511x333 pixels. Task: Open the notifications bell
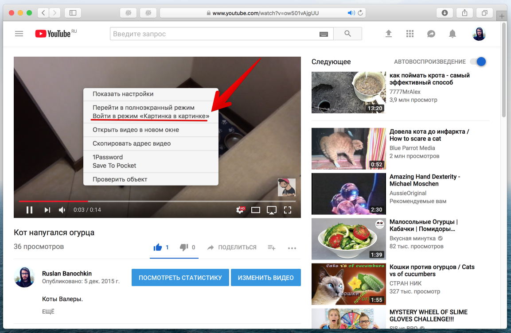(452, 34)
